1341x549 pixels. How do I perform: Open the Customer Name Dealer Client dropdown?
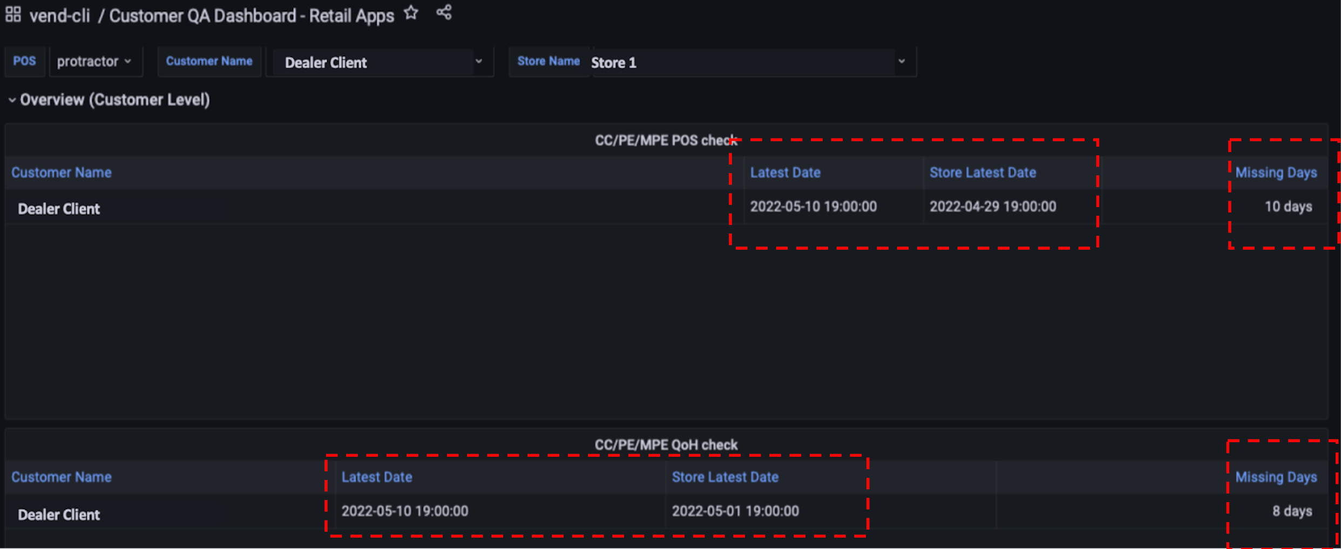381,63
